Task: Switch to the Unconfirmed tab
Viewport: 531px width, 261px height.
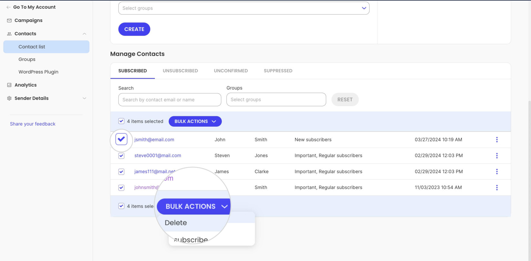Action: (x=231, y=71)
